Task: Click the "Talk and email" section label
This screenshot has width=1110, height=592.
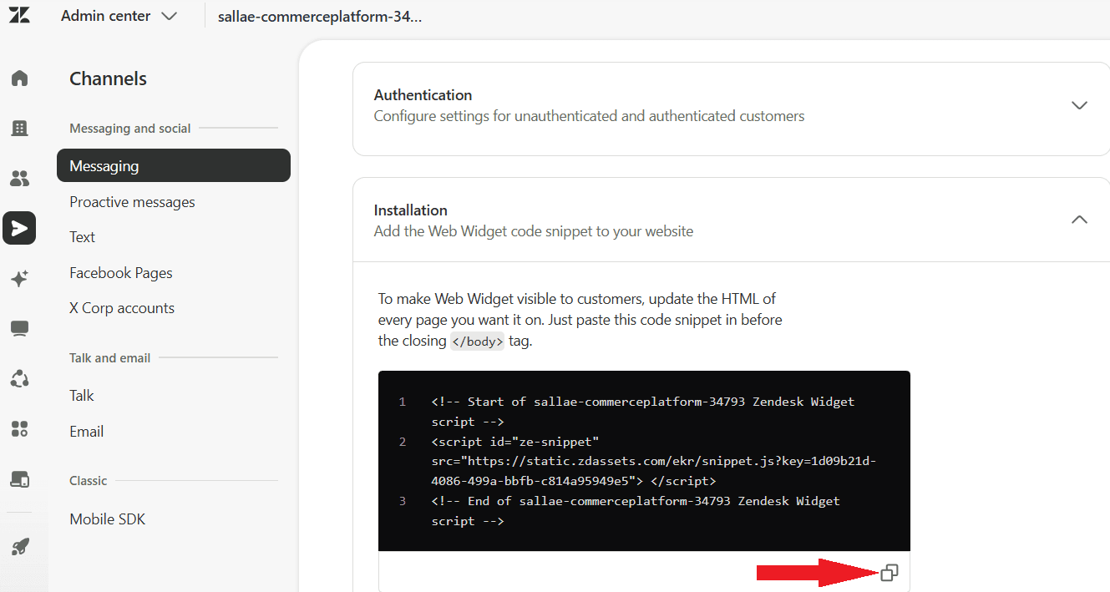Action: click(x=110, y=358)
